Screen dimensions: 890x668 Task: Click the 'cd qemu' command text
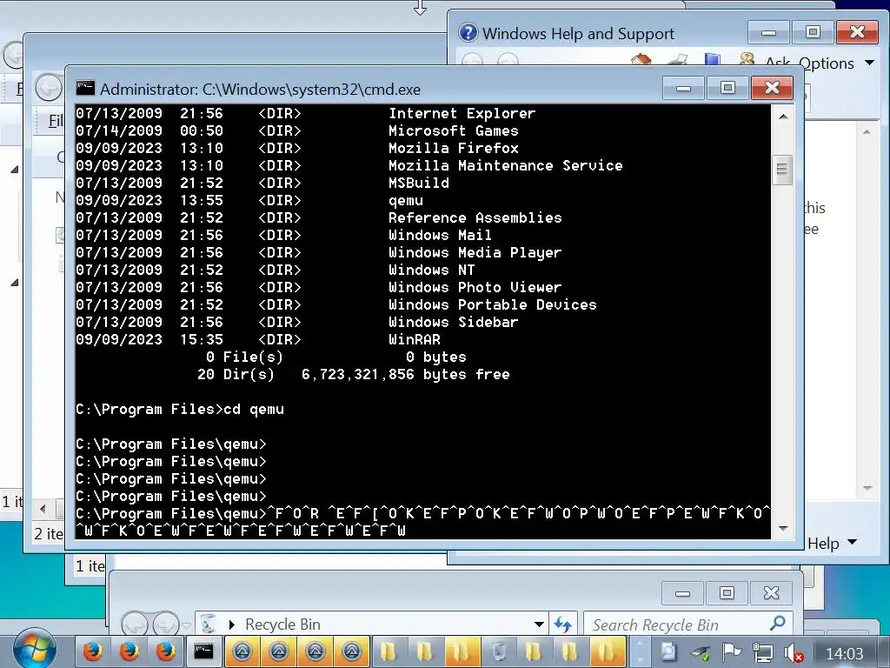(254, 410)
